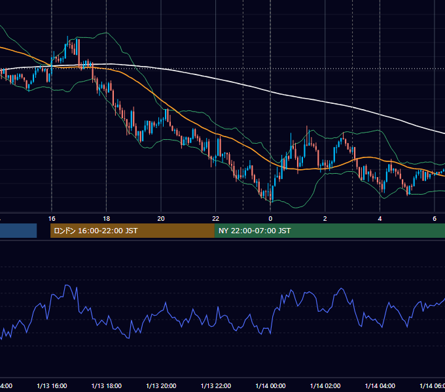Click the upper axis hour label 18
This screenshot has width=445, height=392.
(x=107, y=219)
